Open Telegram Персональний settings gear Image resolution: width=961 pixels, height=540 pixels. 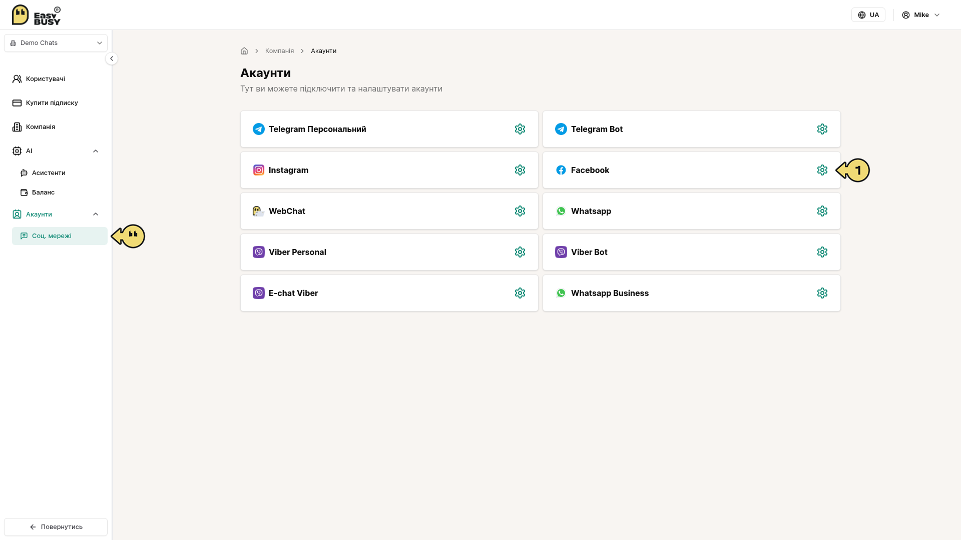point(520,129)
